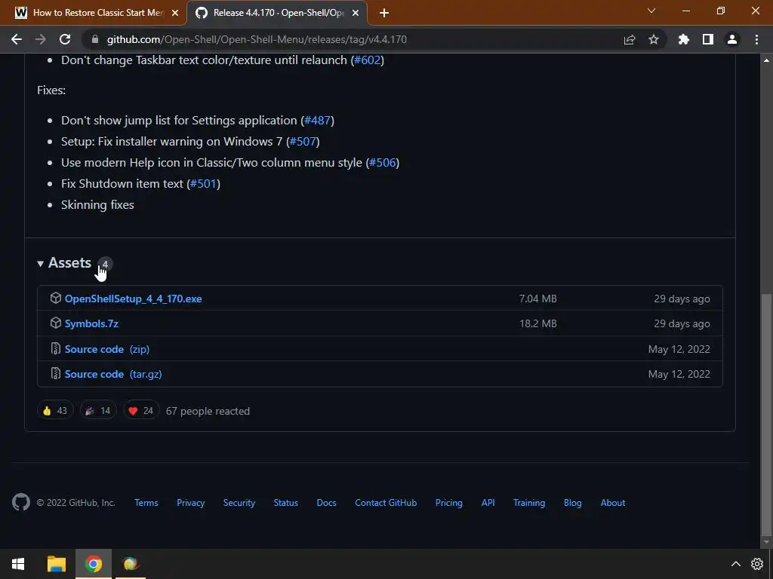The image size is (773, 579).
Task: Open the Chrome profile avatar
Action: pos(731,39)
